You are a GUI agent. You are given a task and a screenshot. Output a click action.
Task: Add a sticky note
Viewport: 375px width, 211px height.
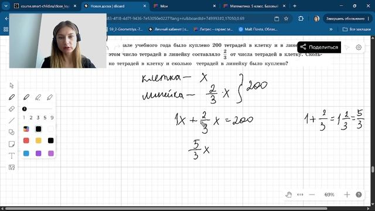(x=12, y=144)
